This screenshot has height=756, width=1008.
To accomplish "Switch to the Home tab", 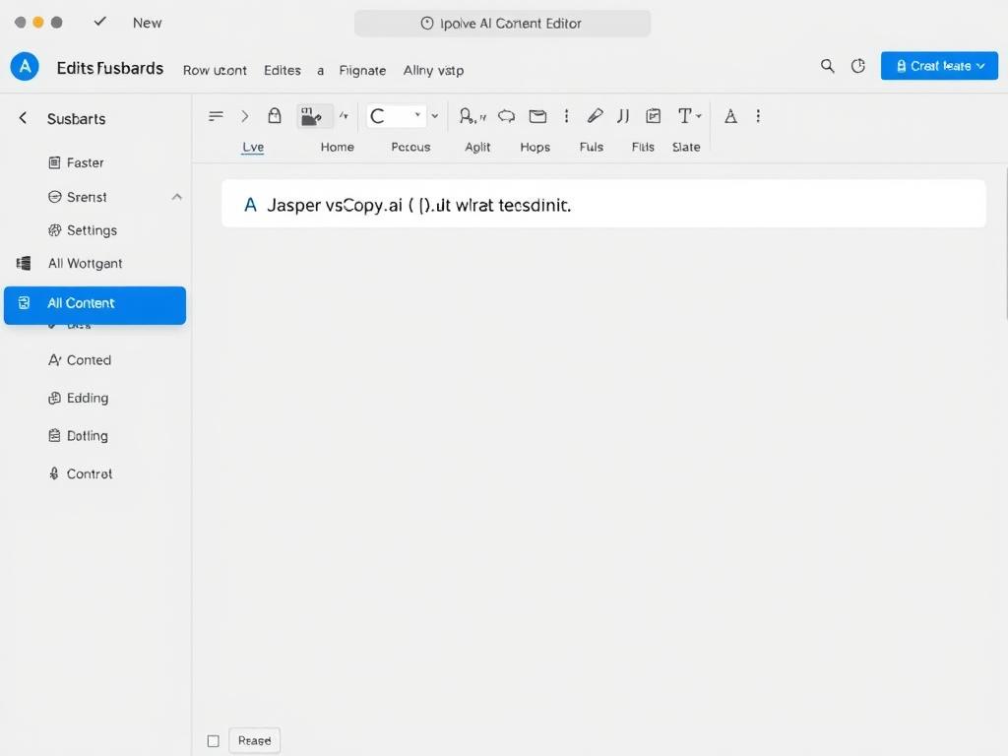I will click(x=337, y=146).
